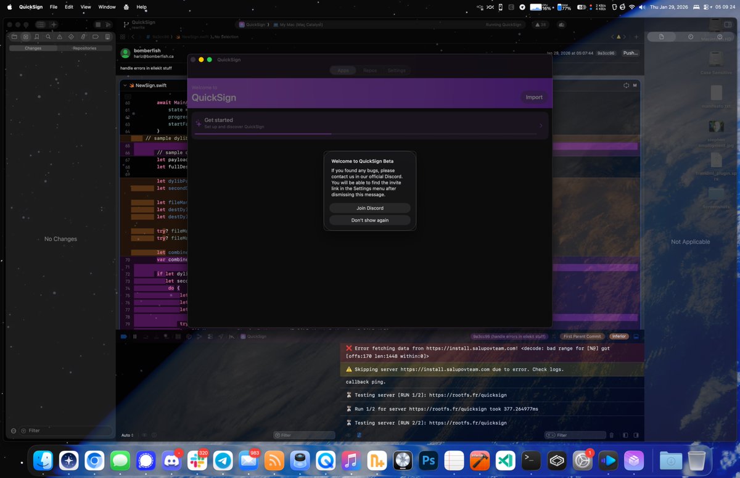Click the navigator Filter field at bottom left
The height and width of the screenshot is (478, 740).
click(x=66, y=431)
